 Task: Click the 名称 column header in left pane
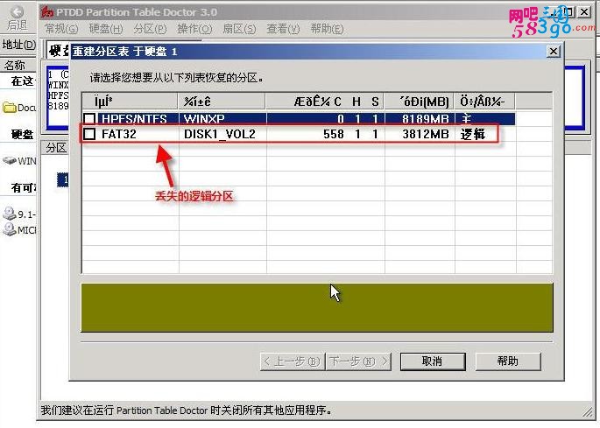coord(15,65)
